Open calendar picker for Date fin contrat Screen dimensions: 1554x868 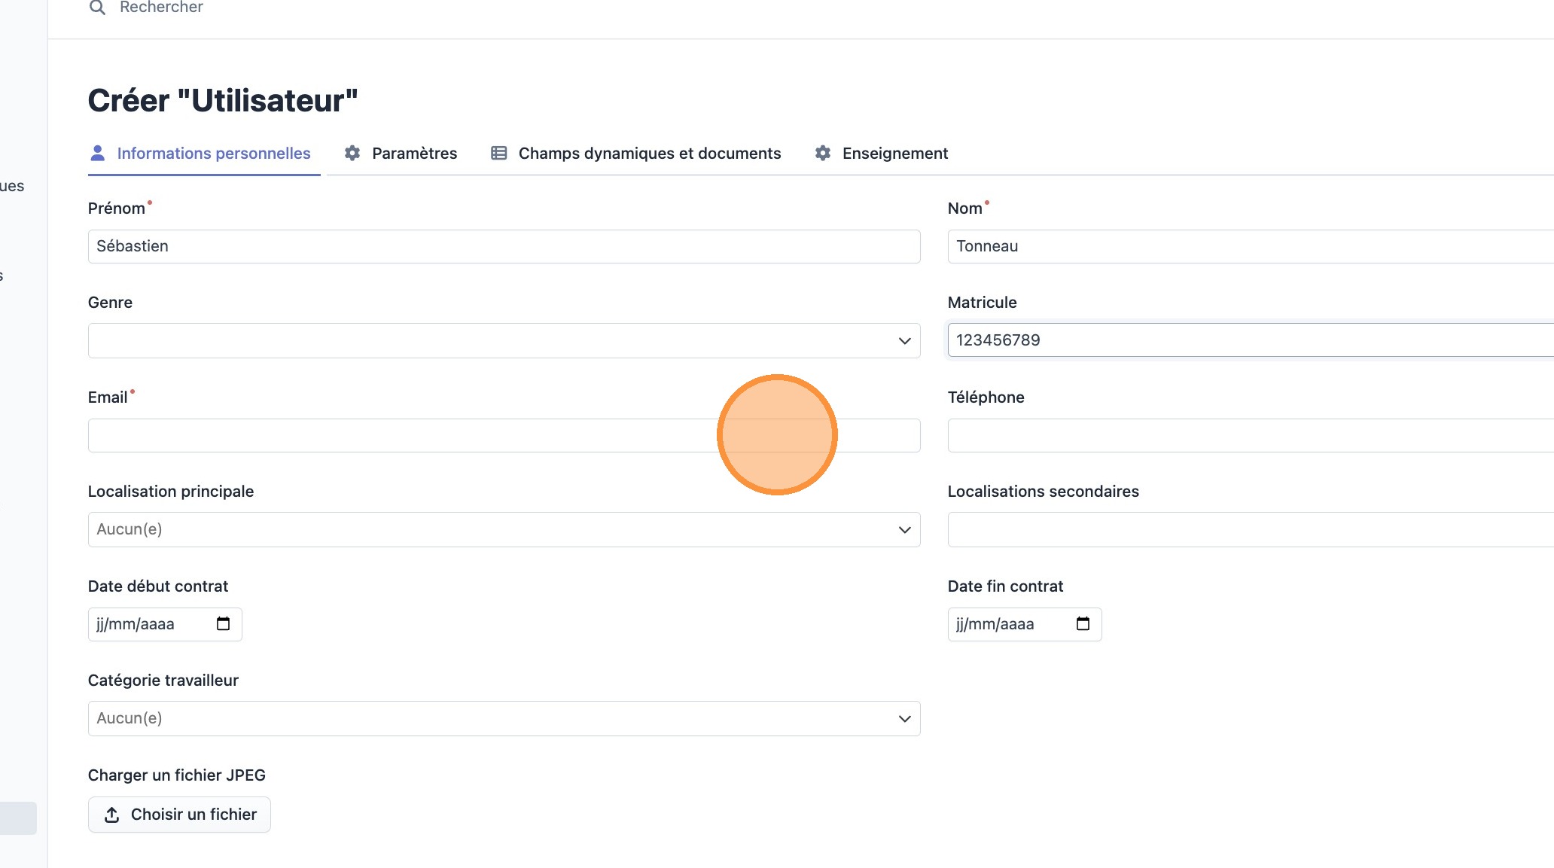point(1083,624)
